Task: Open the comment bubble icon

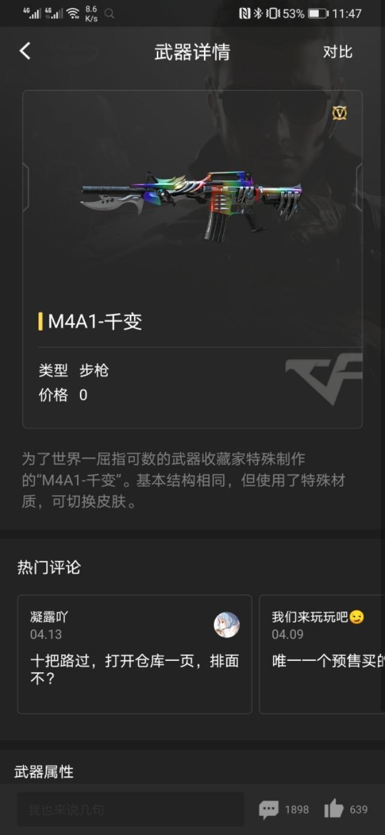Action: pos(269,810)
